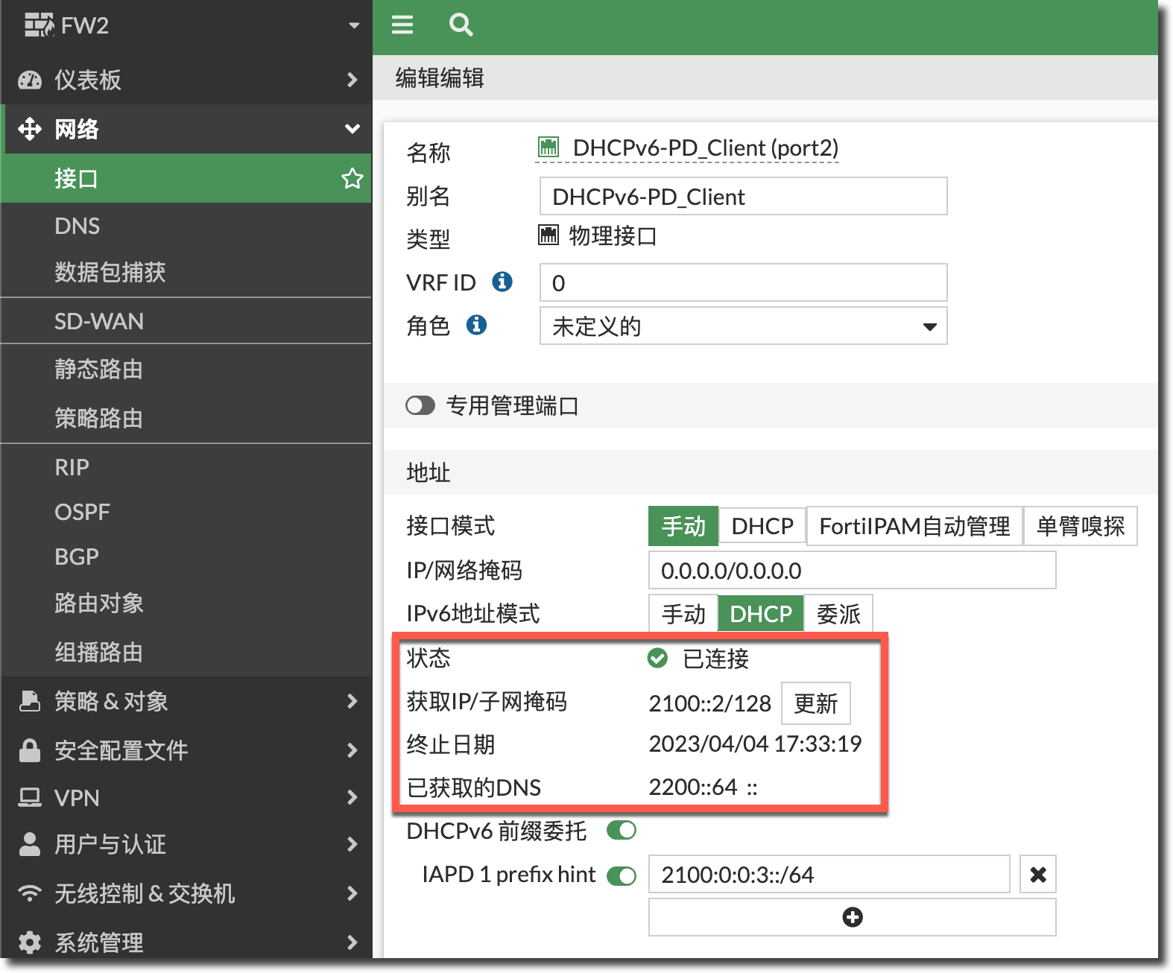This screenshot has width=1173, height=973.
Task: Open the 角色 dropdown showing 未定义的
Action: pyautogui.click(x=743, y=326)
